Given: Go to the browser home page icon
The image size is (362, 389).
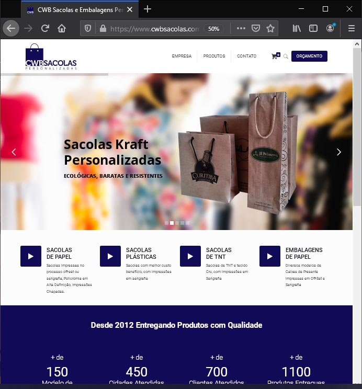Looking at the screenshot, I should [x=62, y=28].
